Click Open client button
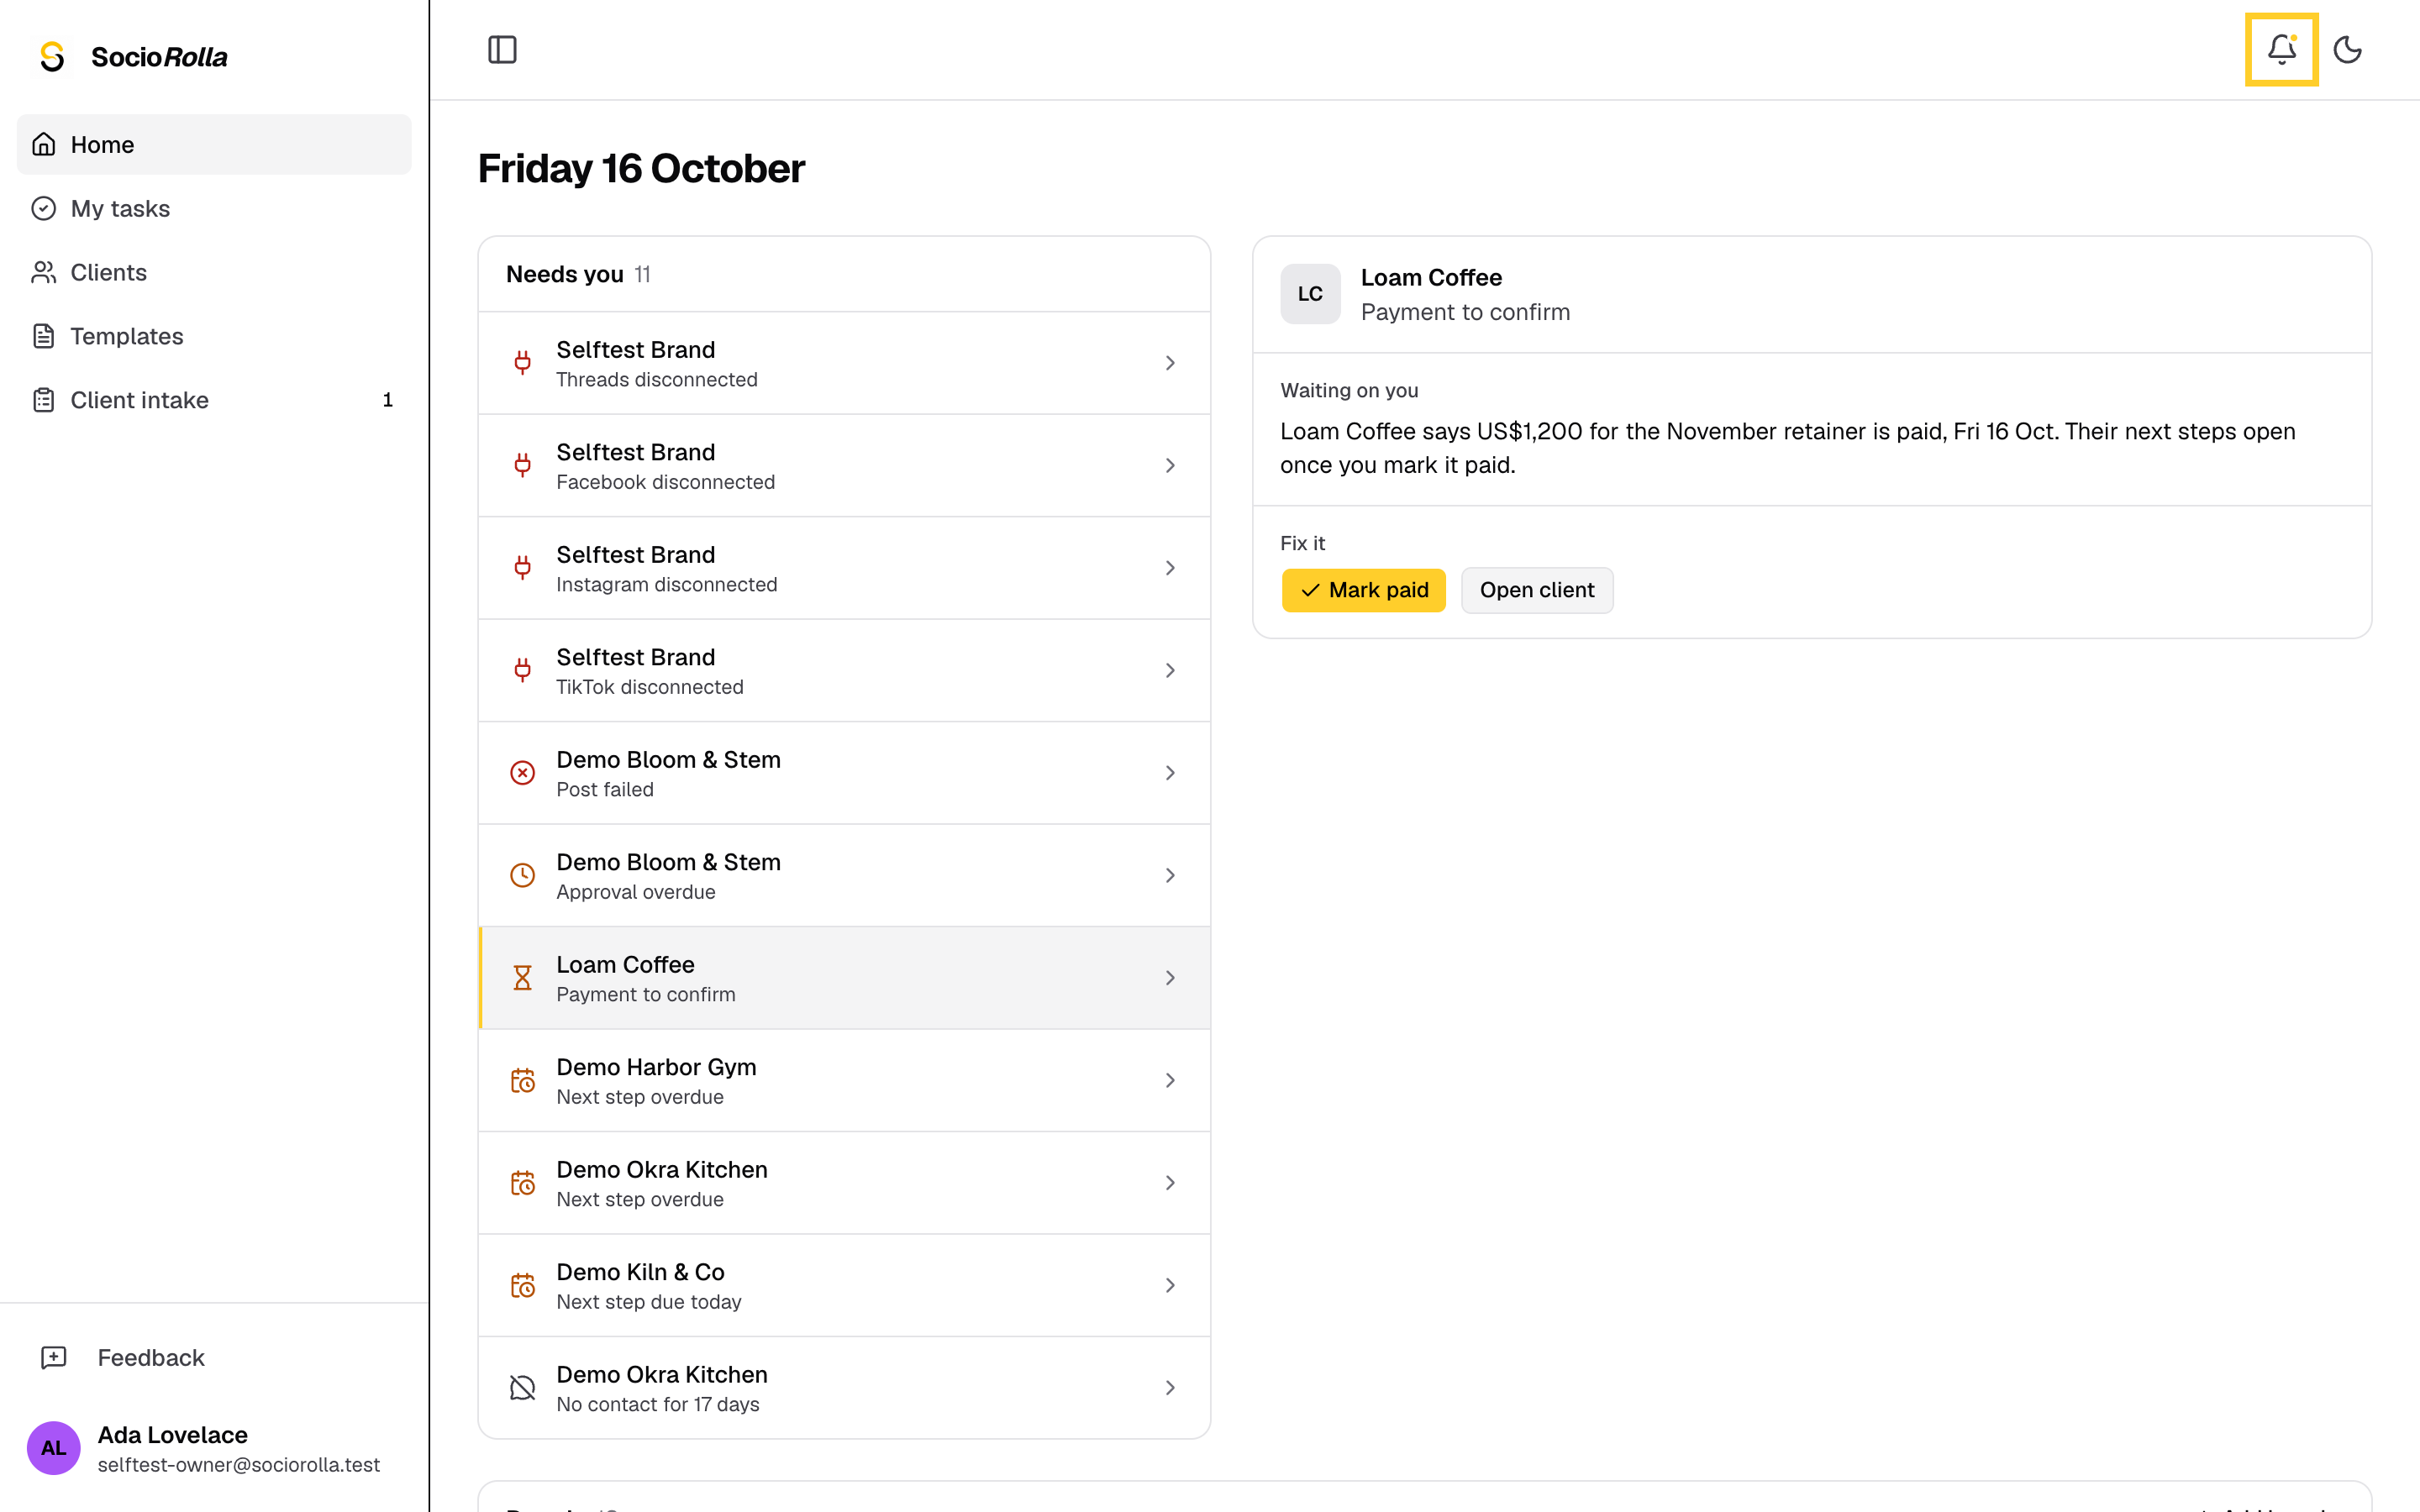 click(x=1537, y=590)
